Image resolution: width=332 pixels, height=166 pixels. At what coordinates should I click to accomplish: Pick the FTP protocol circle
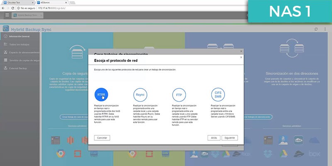pos(179,95)
